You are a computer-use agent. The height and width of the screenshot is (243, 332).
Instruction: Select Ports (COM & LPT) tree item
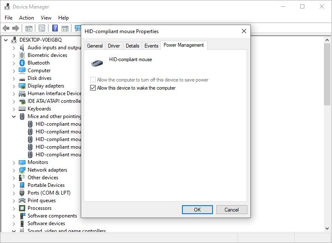[49, 193]
